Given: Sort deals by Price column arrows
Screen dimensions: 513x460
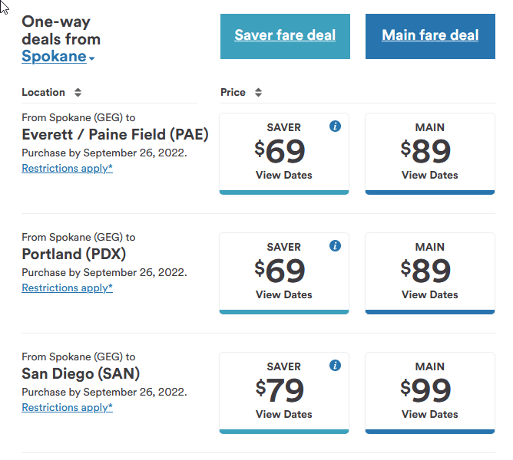Looking at the screenshot, I should click(x=258, y=93).
